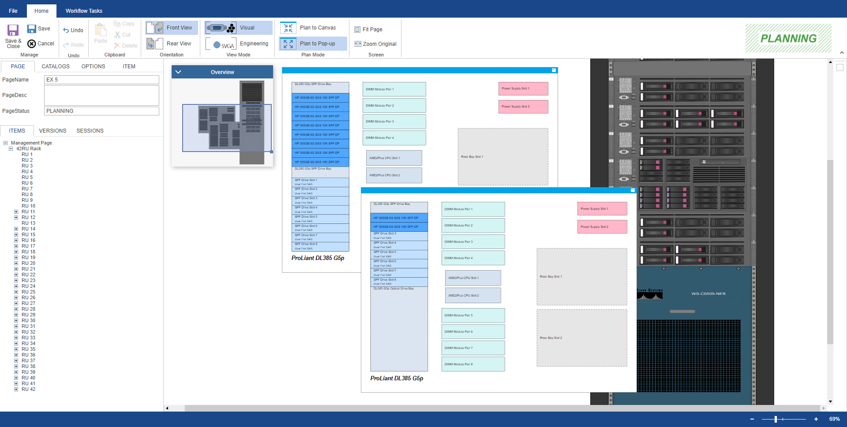Click the Save & Close icon
This screenshot has width=847, height=427.
point(13,30)
